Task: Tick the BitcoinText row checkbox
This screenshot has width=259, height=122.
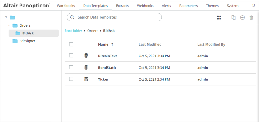Action: [71, 56]
